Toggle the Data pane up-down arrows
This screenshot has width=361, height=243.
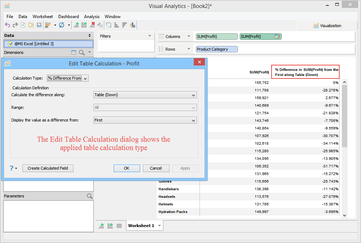(x=89, y=35)
